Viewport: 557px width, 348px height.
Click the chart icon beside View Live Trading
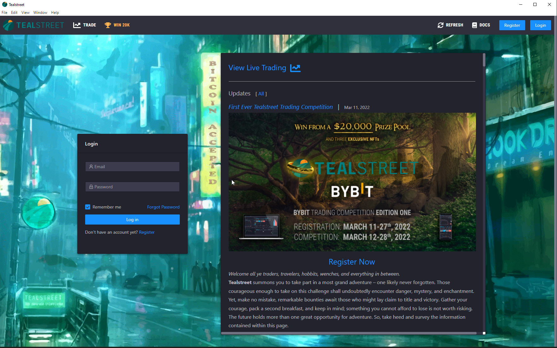[295, 68]
